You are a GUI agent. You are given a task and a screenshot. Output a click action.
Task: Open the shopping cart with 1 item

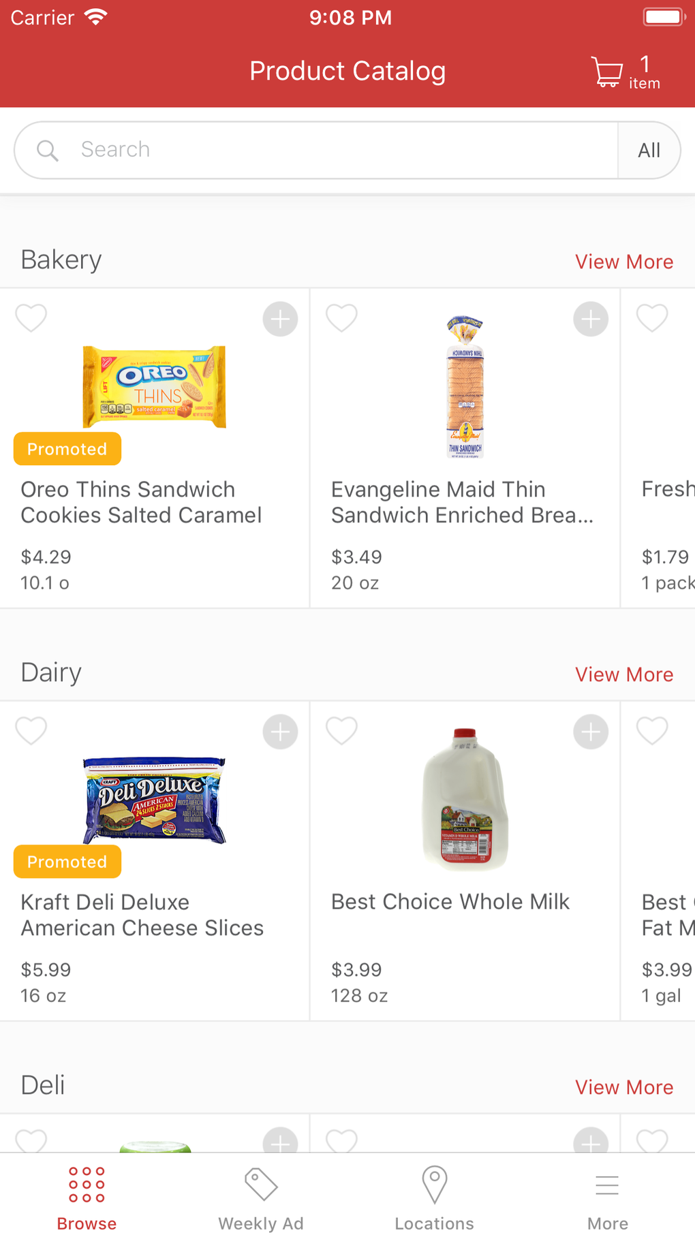click(625, 72)
